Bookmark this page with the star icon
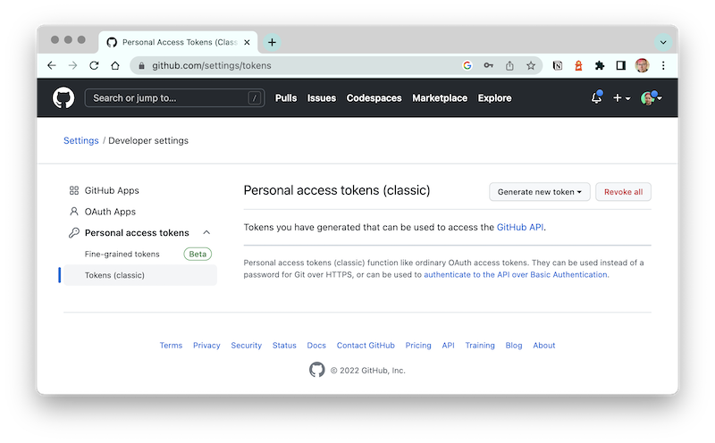 click(531, 65)
